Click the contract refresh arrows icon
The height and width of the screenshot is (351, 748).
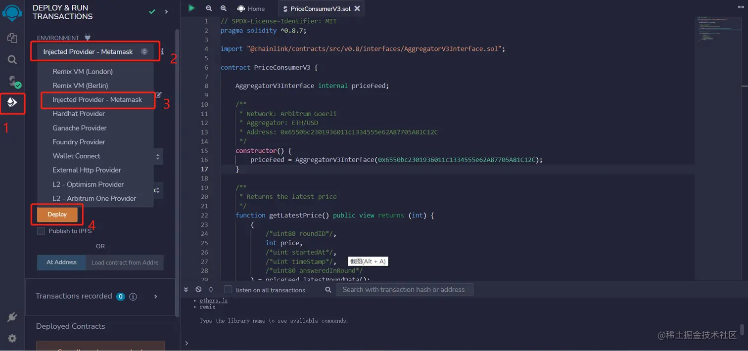click(x=157, y=190)
